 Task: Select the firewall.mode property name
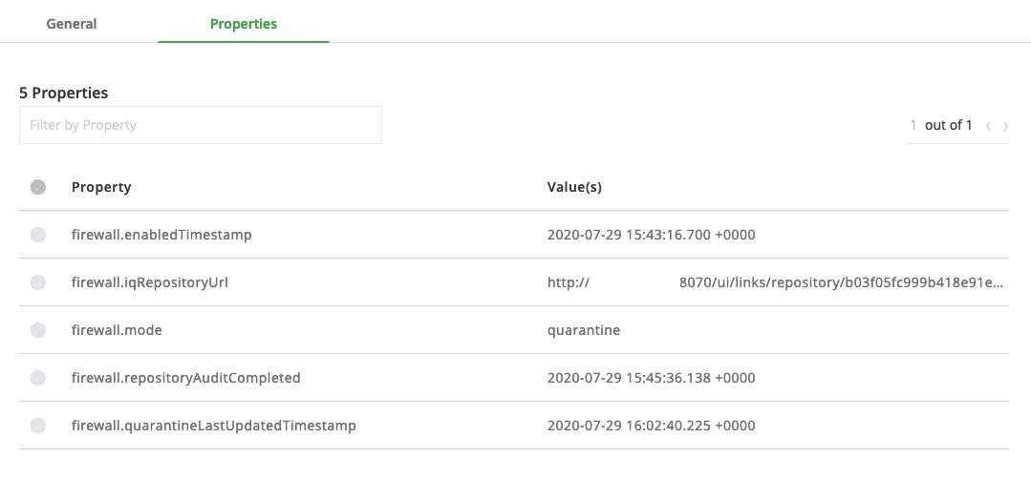[x=117, y=330]
